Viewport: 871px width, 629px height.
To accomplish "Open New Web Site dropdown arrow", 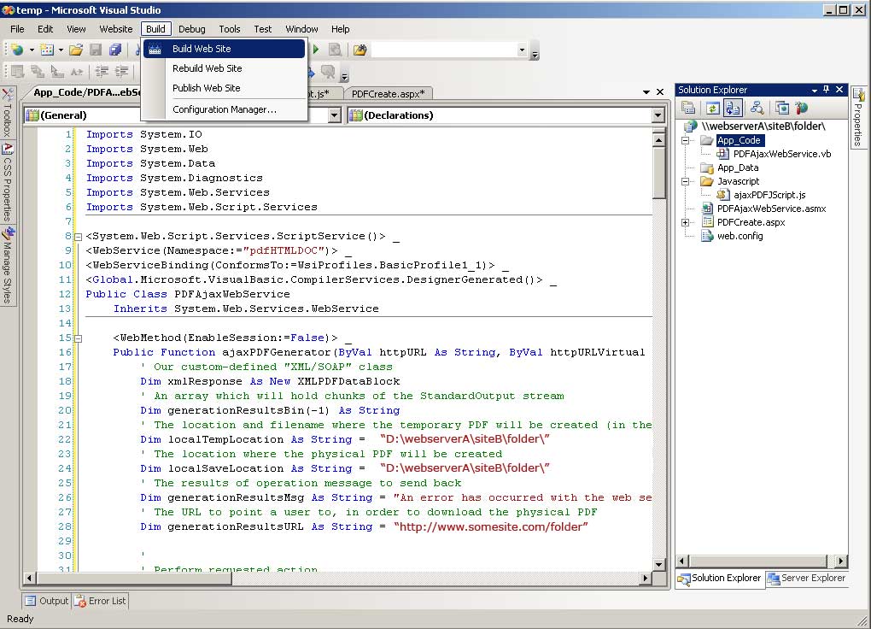I will click(32, 50).
